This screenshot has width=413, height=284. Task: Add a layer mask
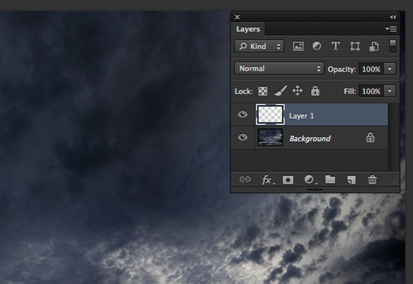(x=288, y=180)
